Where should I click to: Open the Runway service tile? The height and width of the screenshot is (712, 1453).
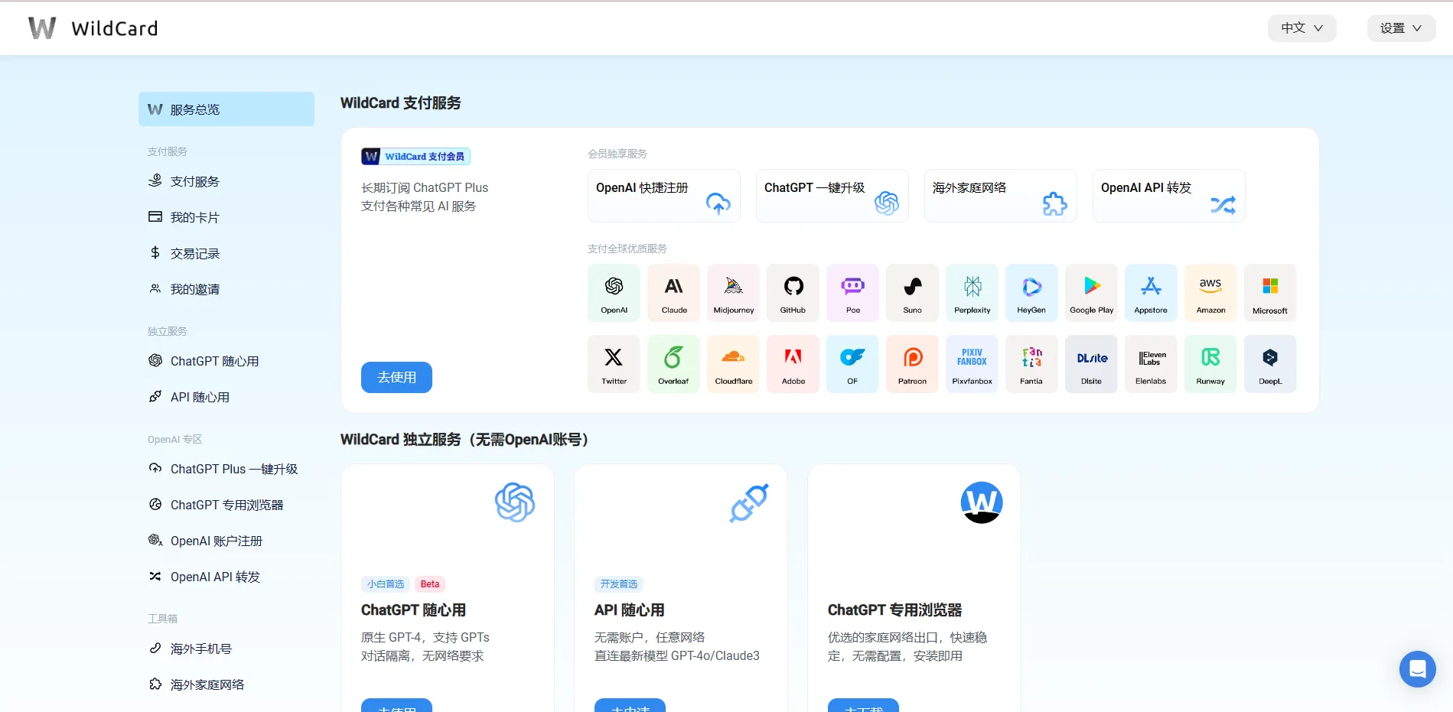coord(1210,364)
